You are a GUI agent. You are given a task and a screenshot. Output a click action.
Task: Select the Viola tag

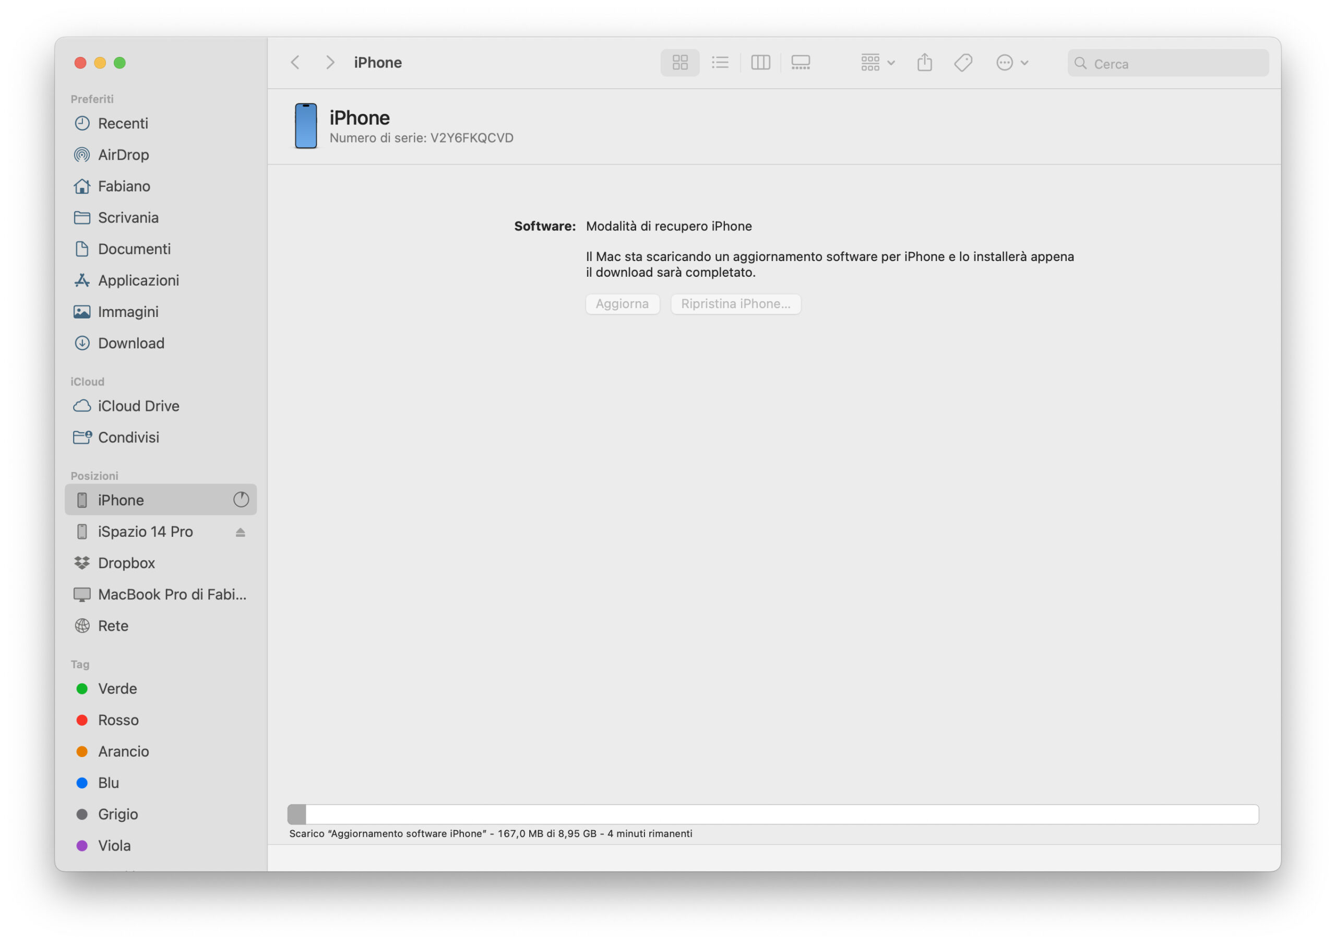pos(161,846)
